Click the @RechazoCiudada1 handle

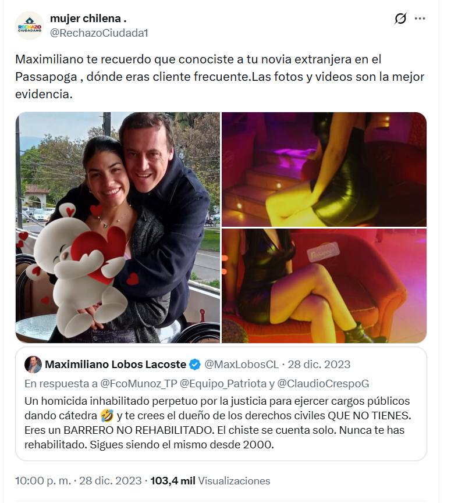(99, 33)
